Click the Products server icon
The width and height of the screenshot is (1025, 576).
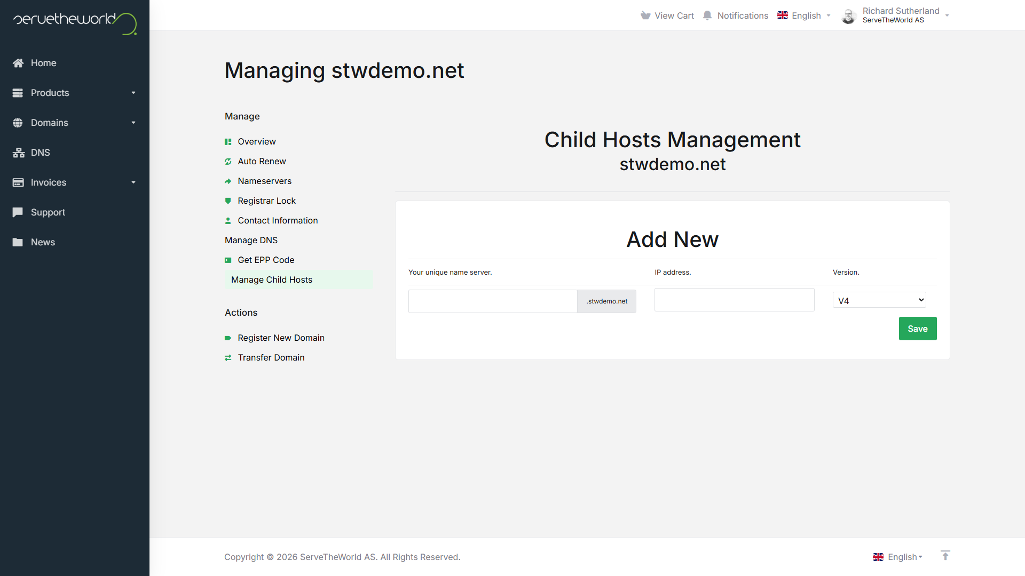pos(18,93)
